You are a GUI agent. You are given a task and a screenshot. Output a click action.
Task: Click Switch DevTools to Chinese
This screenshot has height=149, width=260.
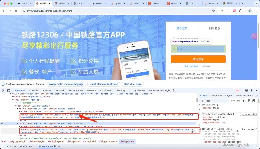(104, 84)
